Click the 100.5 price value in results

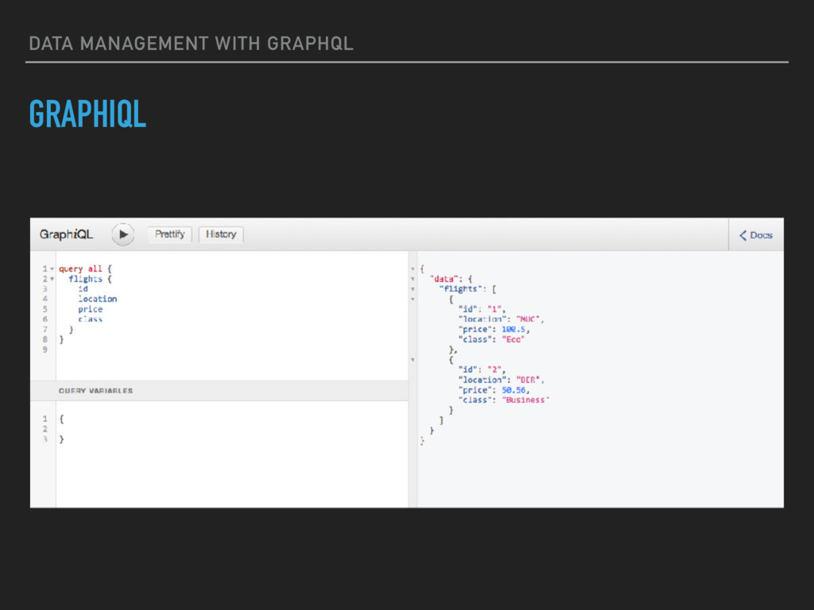[514, 330]
